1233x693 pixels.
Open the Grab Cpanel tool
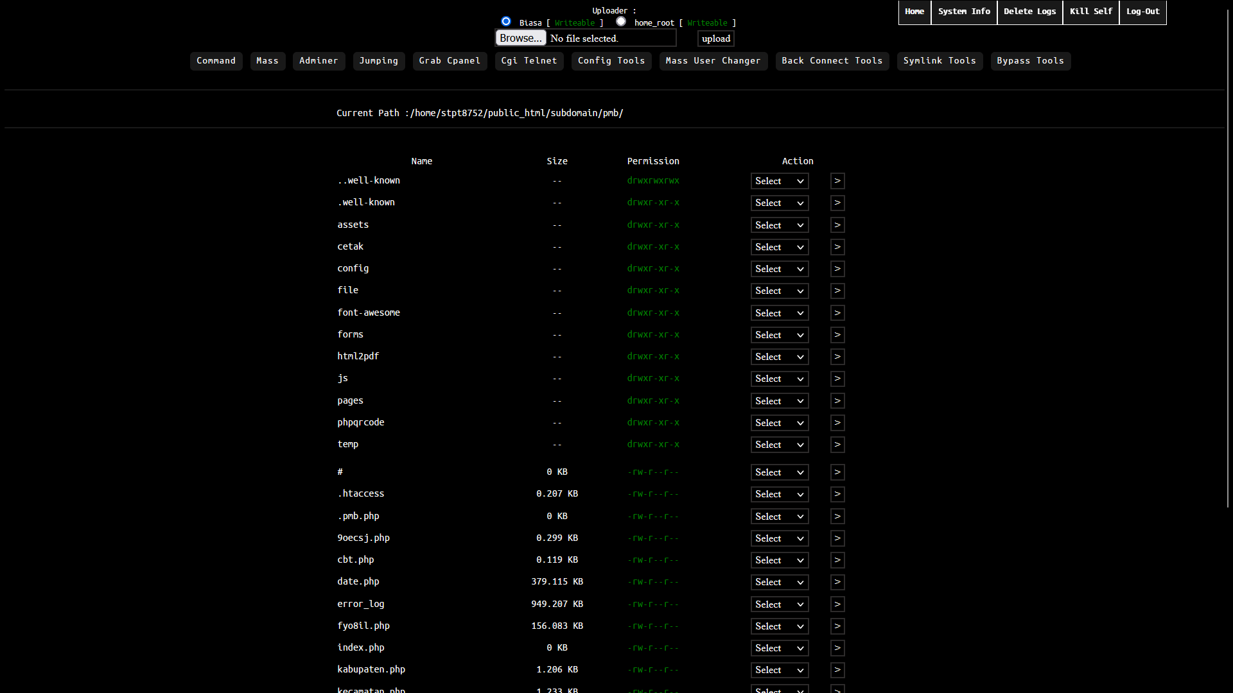click(450, 61)
